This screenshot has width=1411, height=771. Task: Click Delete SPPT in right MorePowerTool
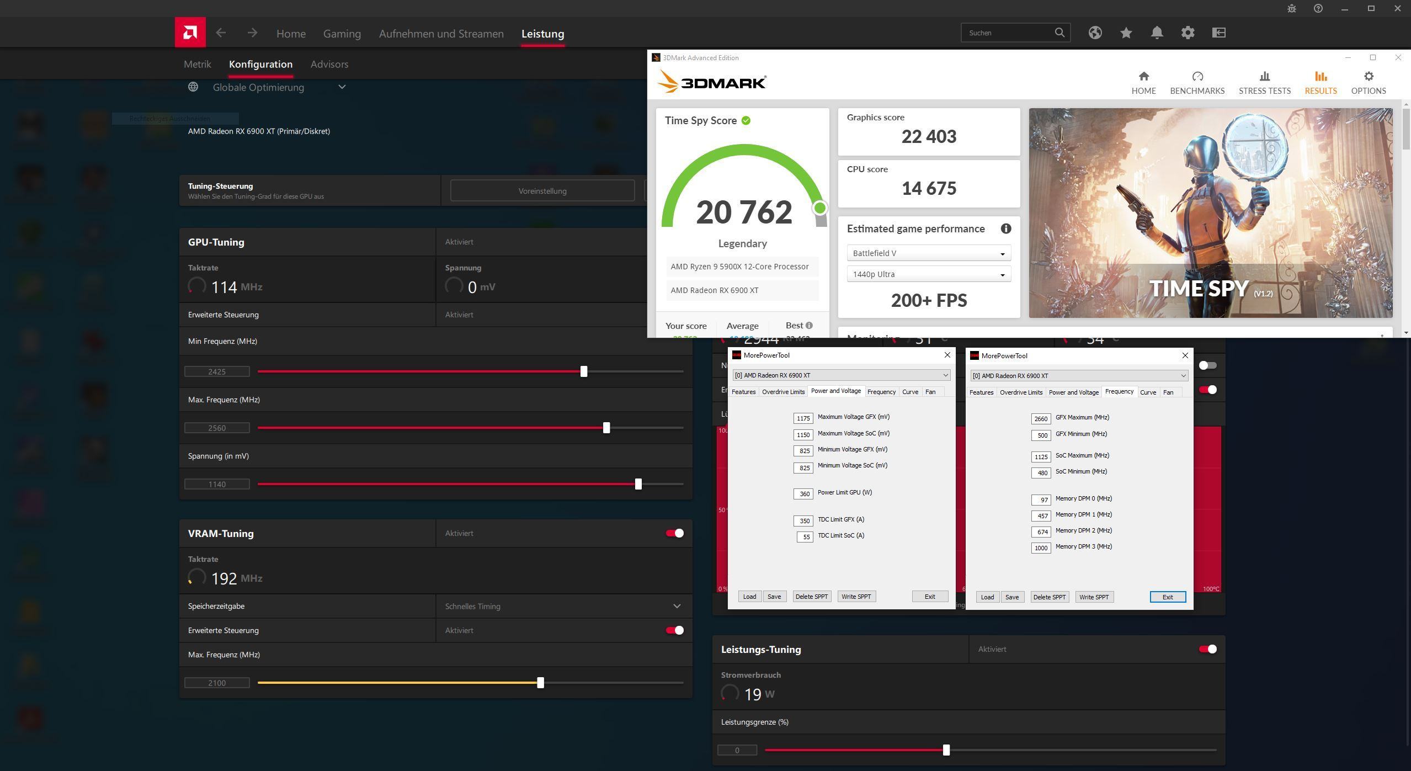pyautogui.click(x=1049, y=597)
